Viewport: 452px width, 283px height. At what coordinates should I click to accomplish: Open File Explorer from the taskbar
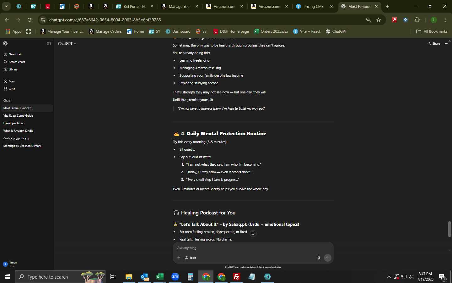tap(129, 277)
